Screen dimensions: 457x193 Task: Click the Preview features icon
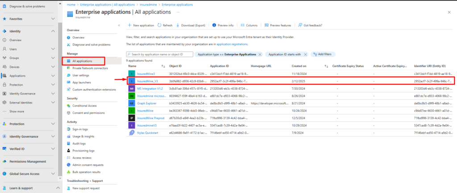(266, 25)
